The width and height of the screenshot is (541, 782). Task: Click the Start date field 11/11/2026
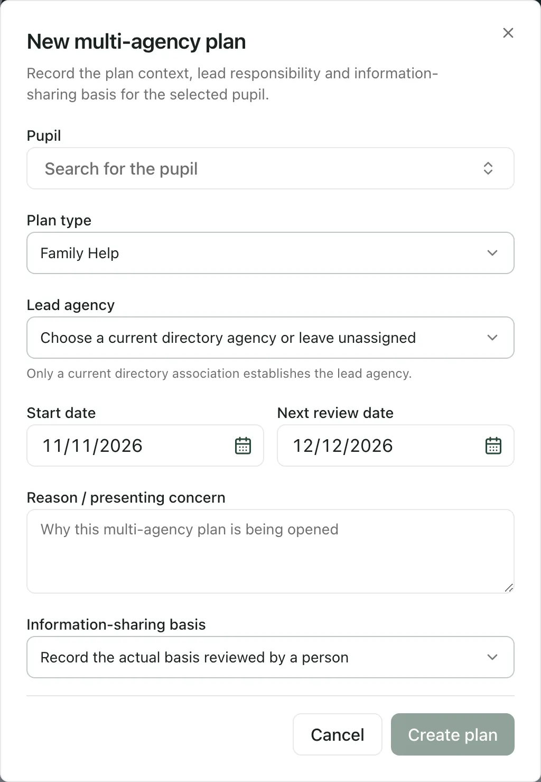[x=145, y=445]
